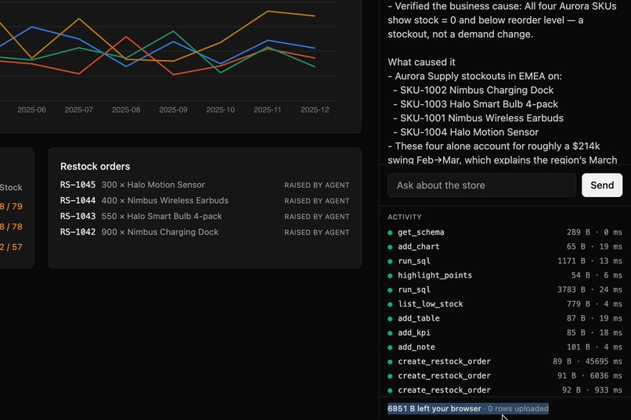Click the ACTIVITY section heading
The width and height of the screenshot is (631, 420).
[x=405, y=217]
